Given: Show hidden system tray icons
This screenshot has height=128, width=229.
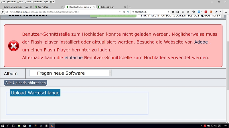Looking at the screenshot, I should pyautogui.click(x=201, y=125).
